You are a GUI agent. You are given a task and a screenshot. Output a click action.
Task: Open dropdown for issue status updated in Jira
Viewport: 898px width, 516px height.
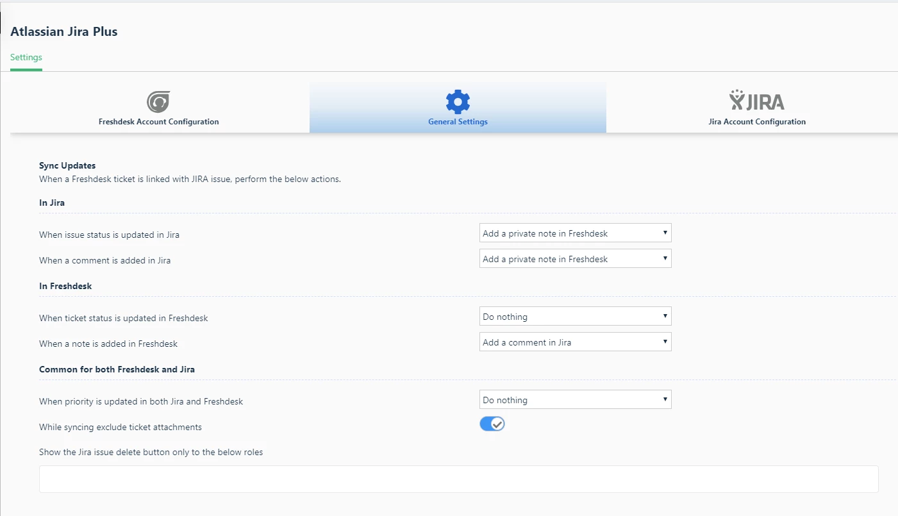[x=575, y=233]
